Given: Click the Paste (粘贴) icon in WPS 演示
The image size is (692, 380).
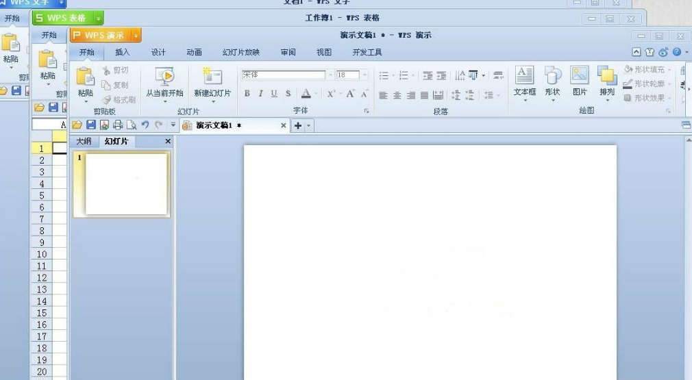Looking at the screenshot, I should click(x=85, y=76).
